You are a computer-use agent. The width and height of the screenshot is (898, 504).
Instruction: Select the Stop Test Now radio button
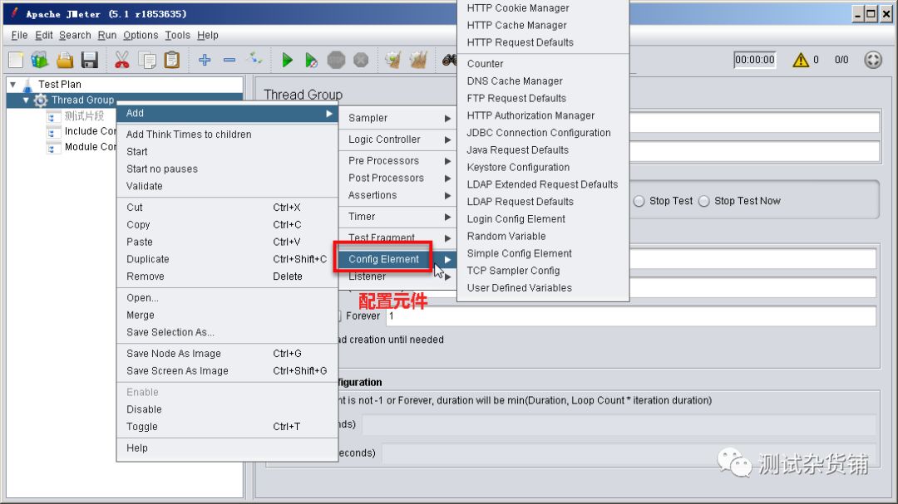coord(704,201)
